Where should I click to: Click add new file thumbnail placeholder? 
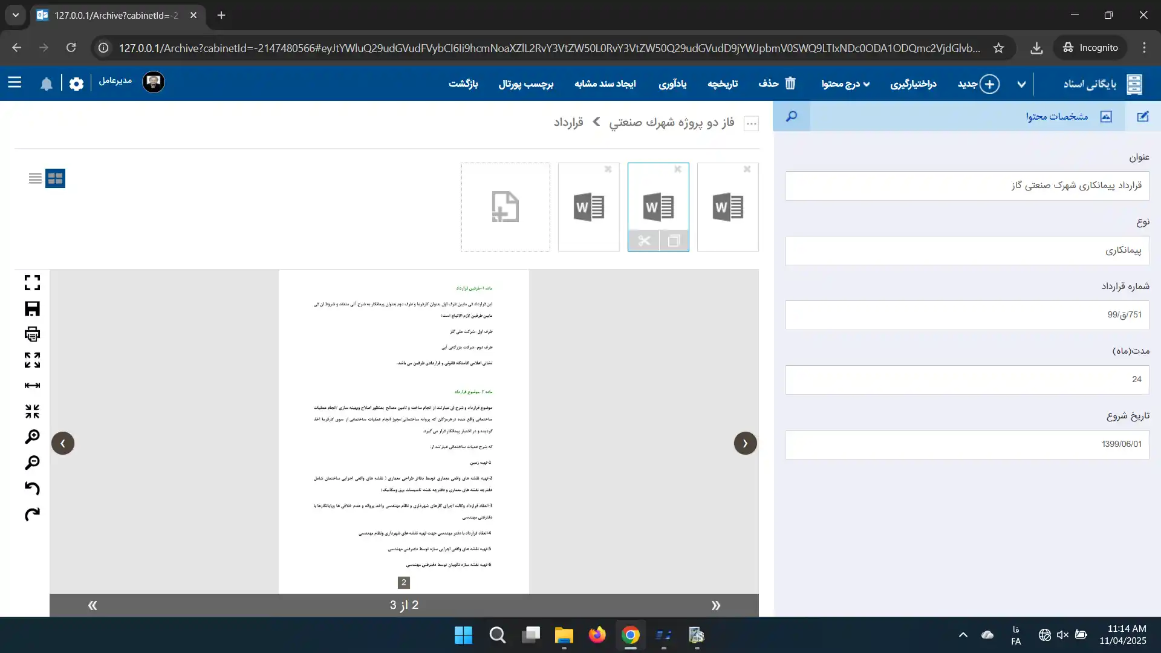tap(506, 207)
